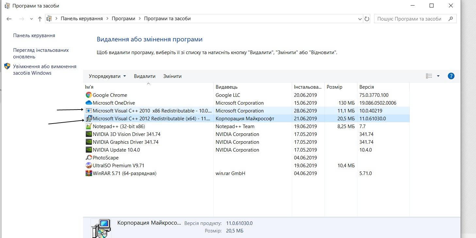Click the Google Chrome program icon

tap(89, 95)
